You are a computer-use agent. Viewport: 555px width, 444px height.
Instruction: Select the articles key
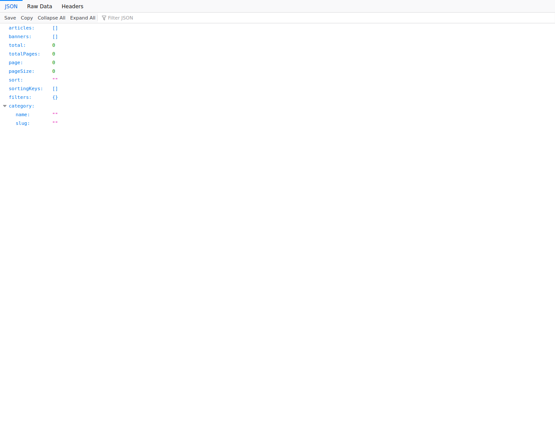(21, 28)
